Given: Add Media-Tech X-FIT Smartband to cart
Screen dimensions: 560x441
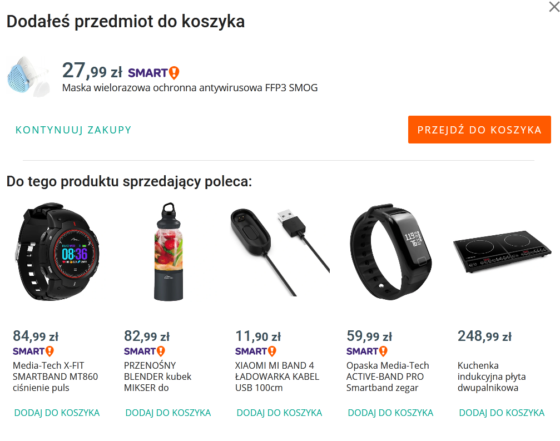Looking at the screenshot, I should [x=57, y=413].
